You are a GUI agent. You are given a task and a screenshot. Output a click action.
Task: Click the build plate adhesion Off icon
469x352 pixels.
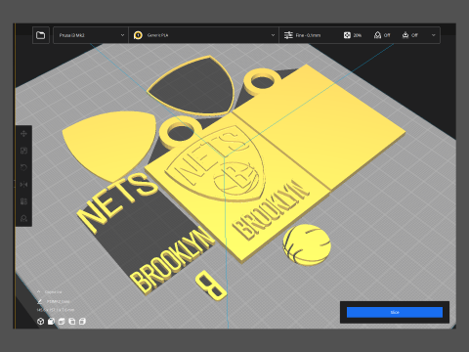(405, 35)
